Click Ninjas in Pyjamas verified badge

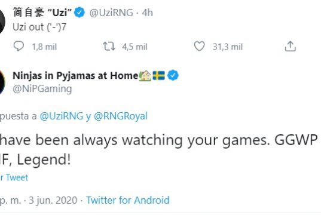(173, 75)
